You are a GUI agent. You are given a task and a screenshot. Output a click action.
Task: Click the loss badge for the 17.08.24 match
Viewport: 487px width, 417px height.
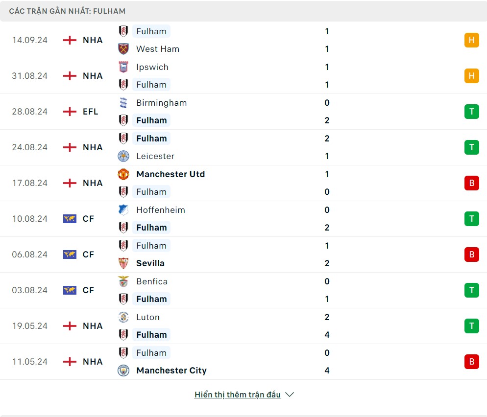[471, 183]
